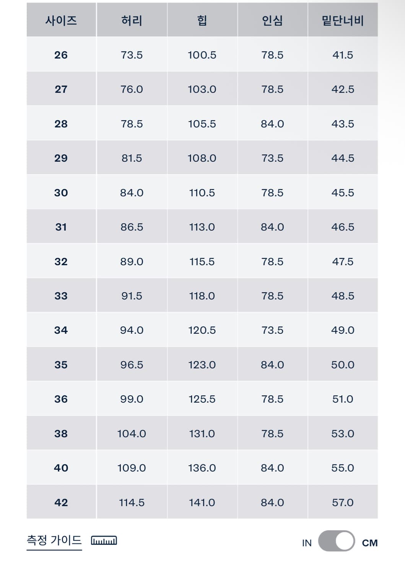The height and width of the screenshot is (574, 405).
Task: Click the 73.5 waist value for size 26
Action: click(x=132, y=55)
